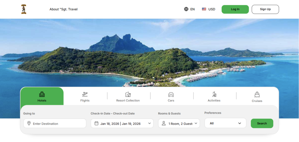Viewport: 299px width, 142px height.
Task: Click the Cars icon
Action: click(x=171, y=94)
